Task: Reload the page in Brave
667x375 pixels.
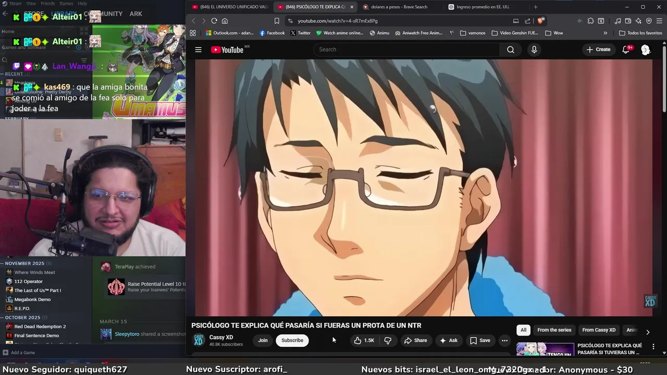Action: 214,21
